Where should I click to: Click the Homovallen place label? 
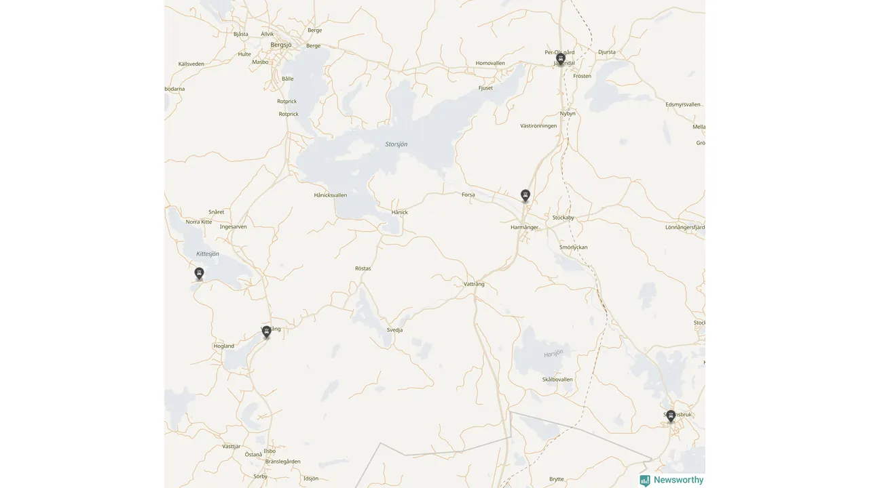(x=490, y=63)
